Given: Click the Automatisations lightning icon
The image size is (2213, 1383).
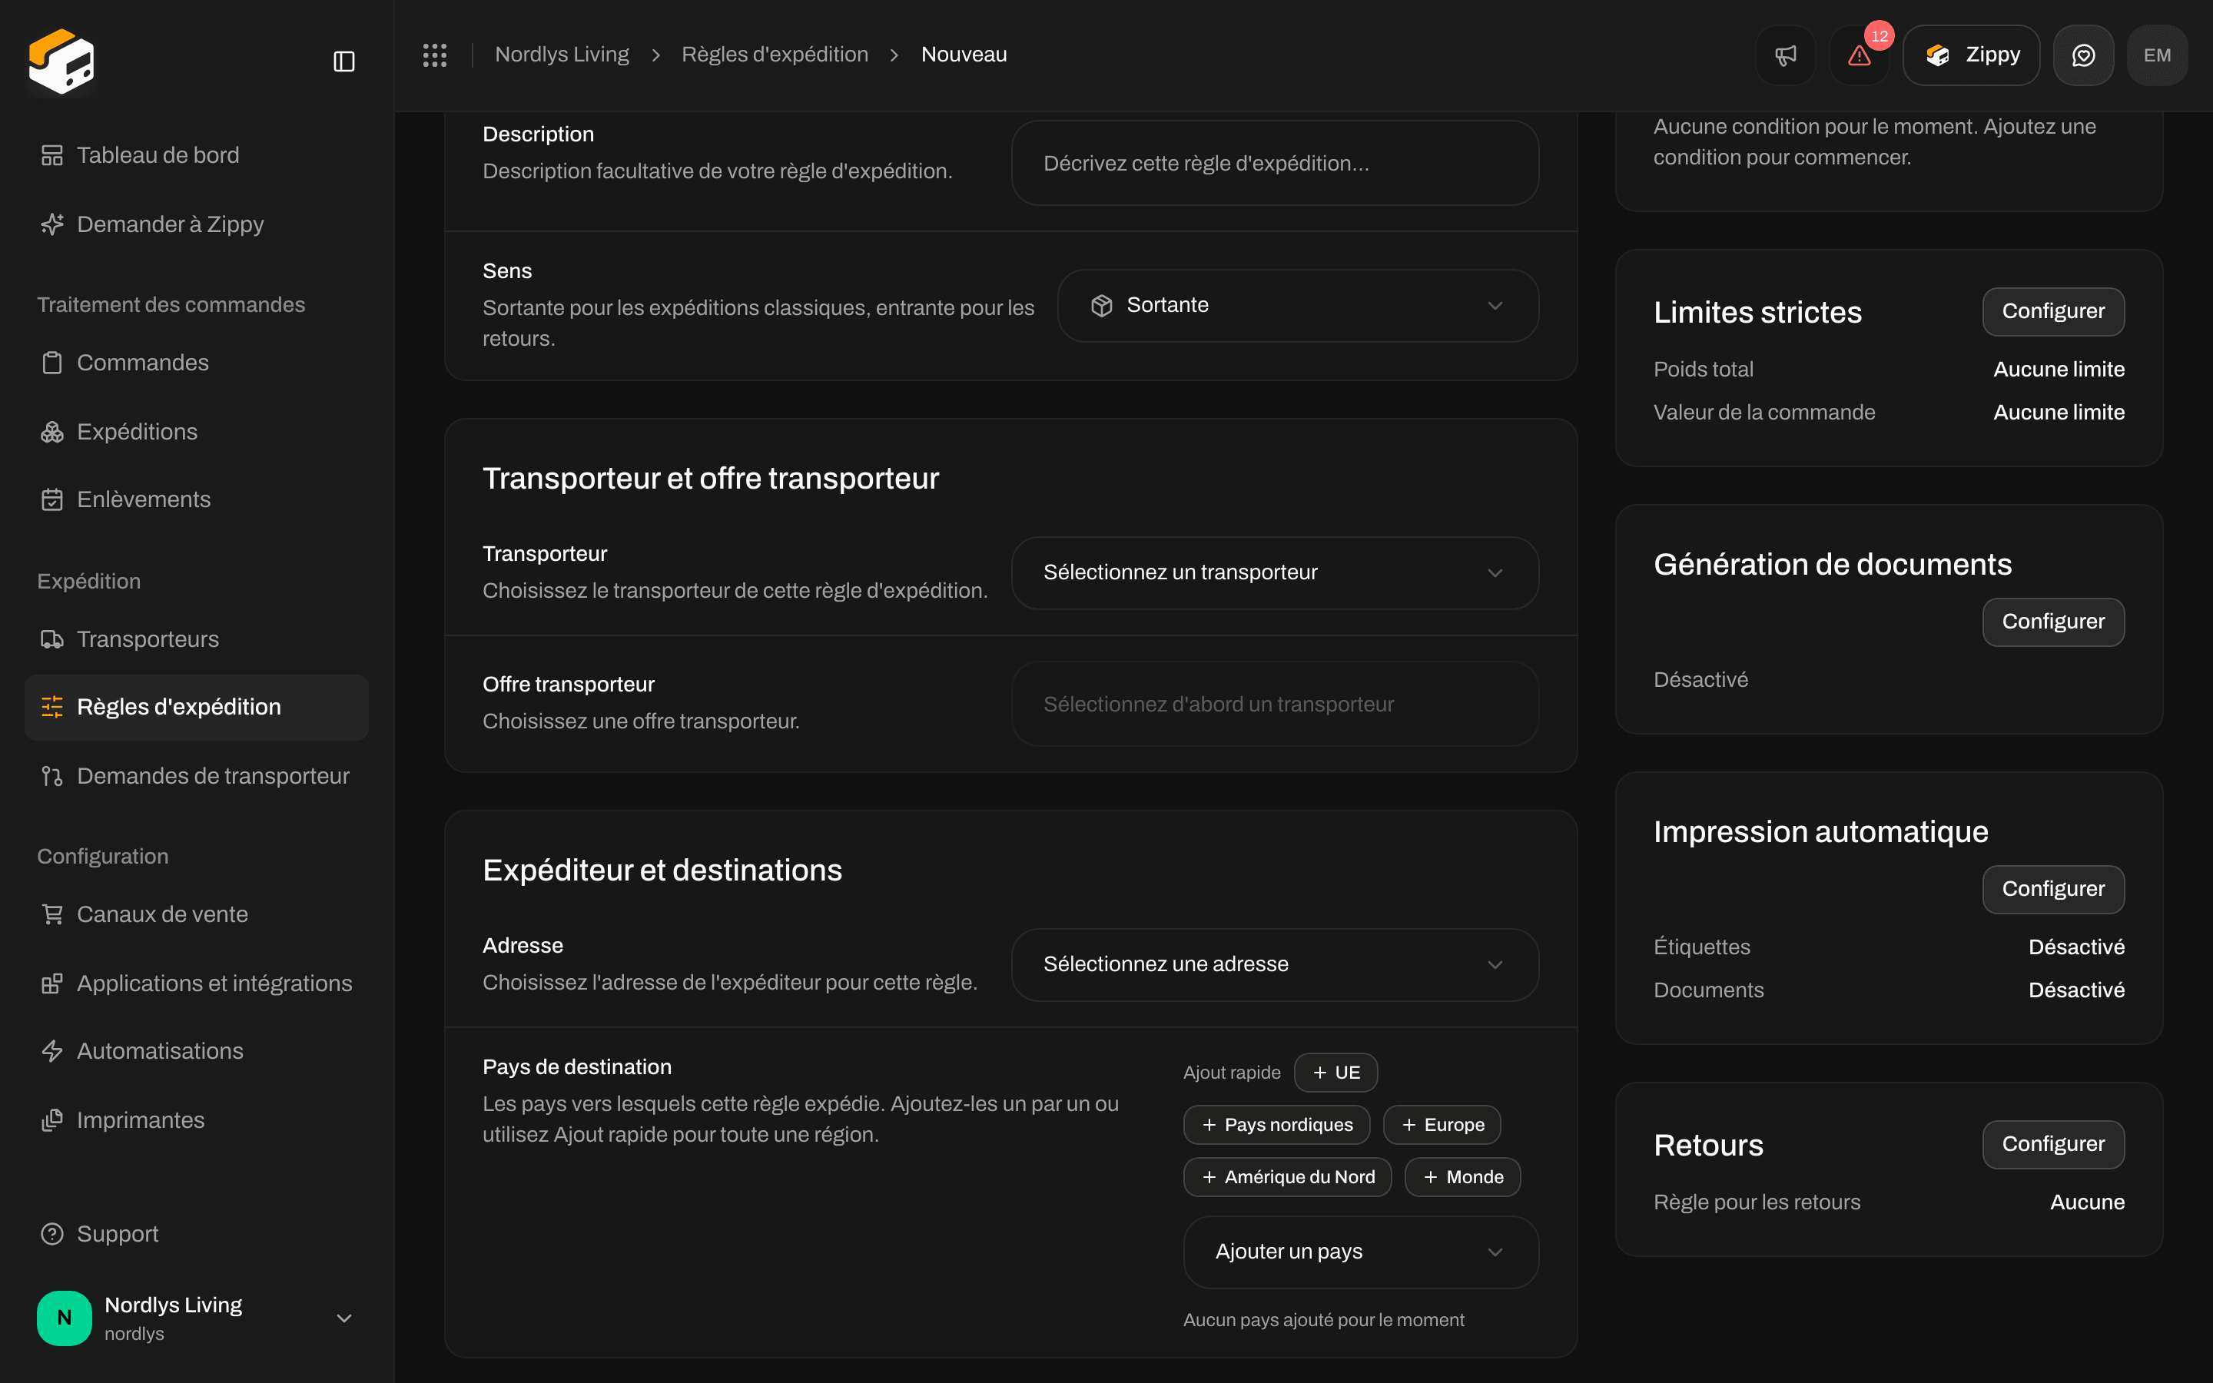Looking at the screenshot, I should click(x=52, y=1051).
